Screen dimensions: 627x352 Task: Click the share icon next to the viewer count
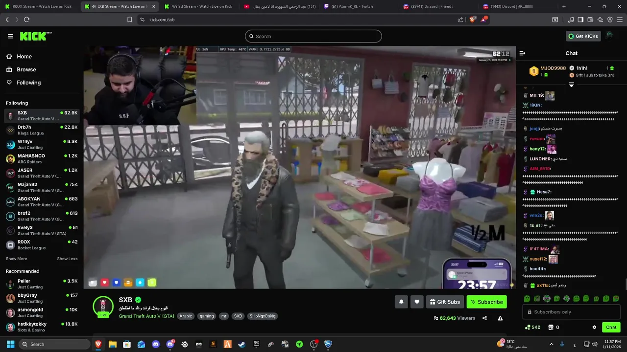point(484,318)
